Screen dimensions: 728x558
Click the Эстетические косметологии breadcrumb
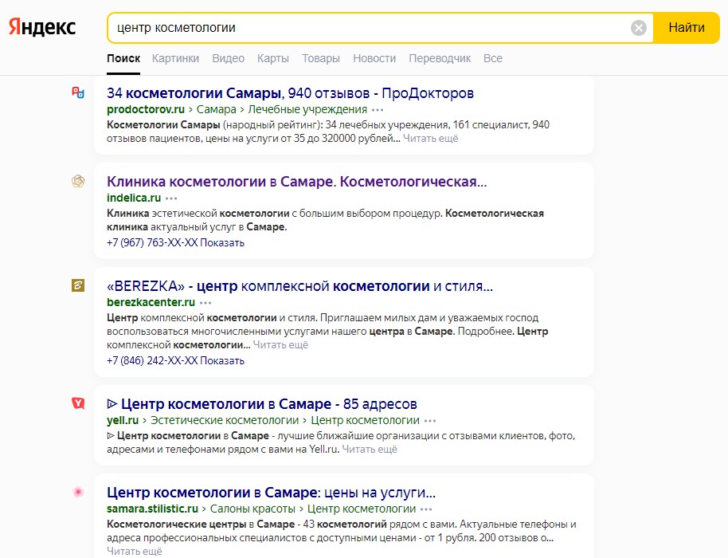point(225,420)
